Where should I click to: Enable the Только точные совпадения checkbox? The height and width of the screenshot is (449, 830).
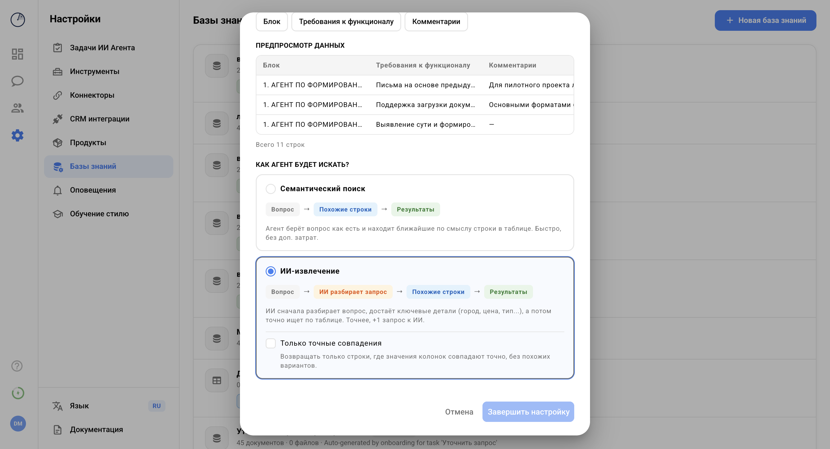[x=271, y=343]
